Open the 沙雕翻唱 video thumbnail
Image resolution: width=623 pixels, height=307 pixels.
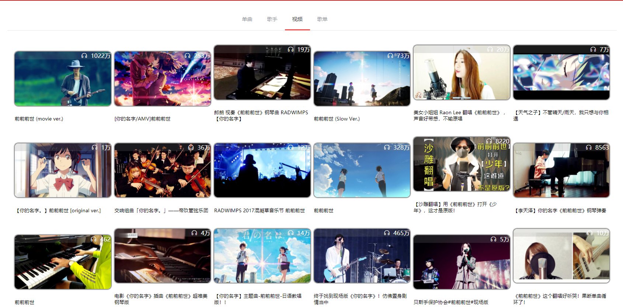click(x=462, y=164)
